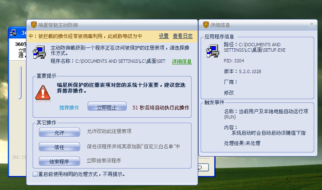This screenshot has height=190, width=322.
Task: Click the 立即结束该程序 description
Action: coord(104,161)
